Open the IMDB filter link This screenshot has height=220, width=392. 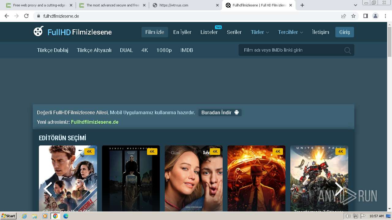[x=187, y=50]
